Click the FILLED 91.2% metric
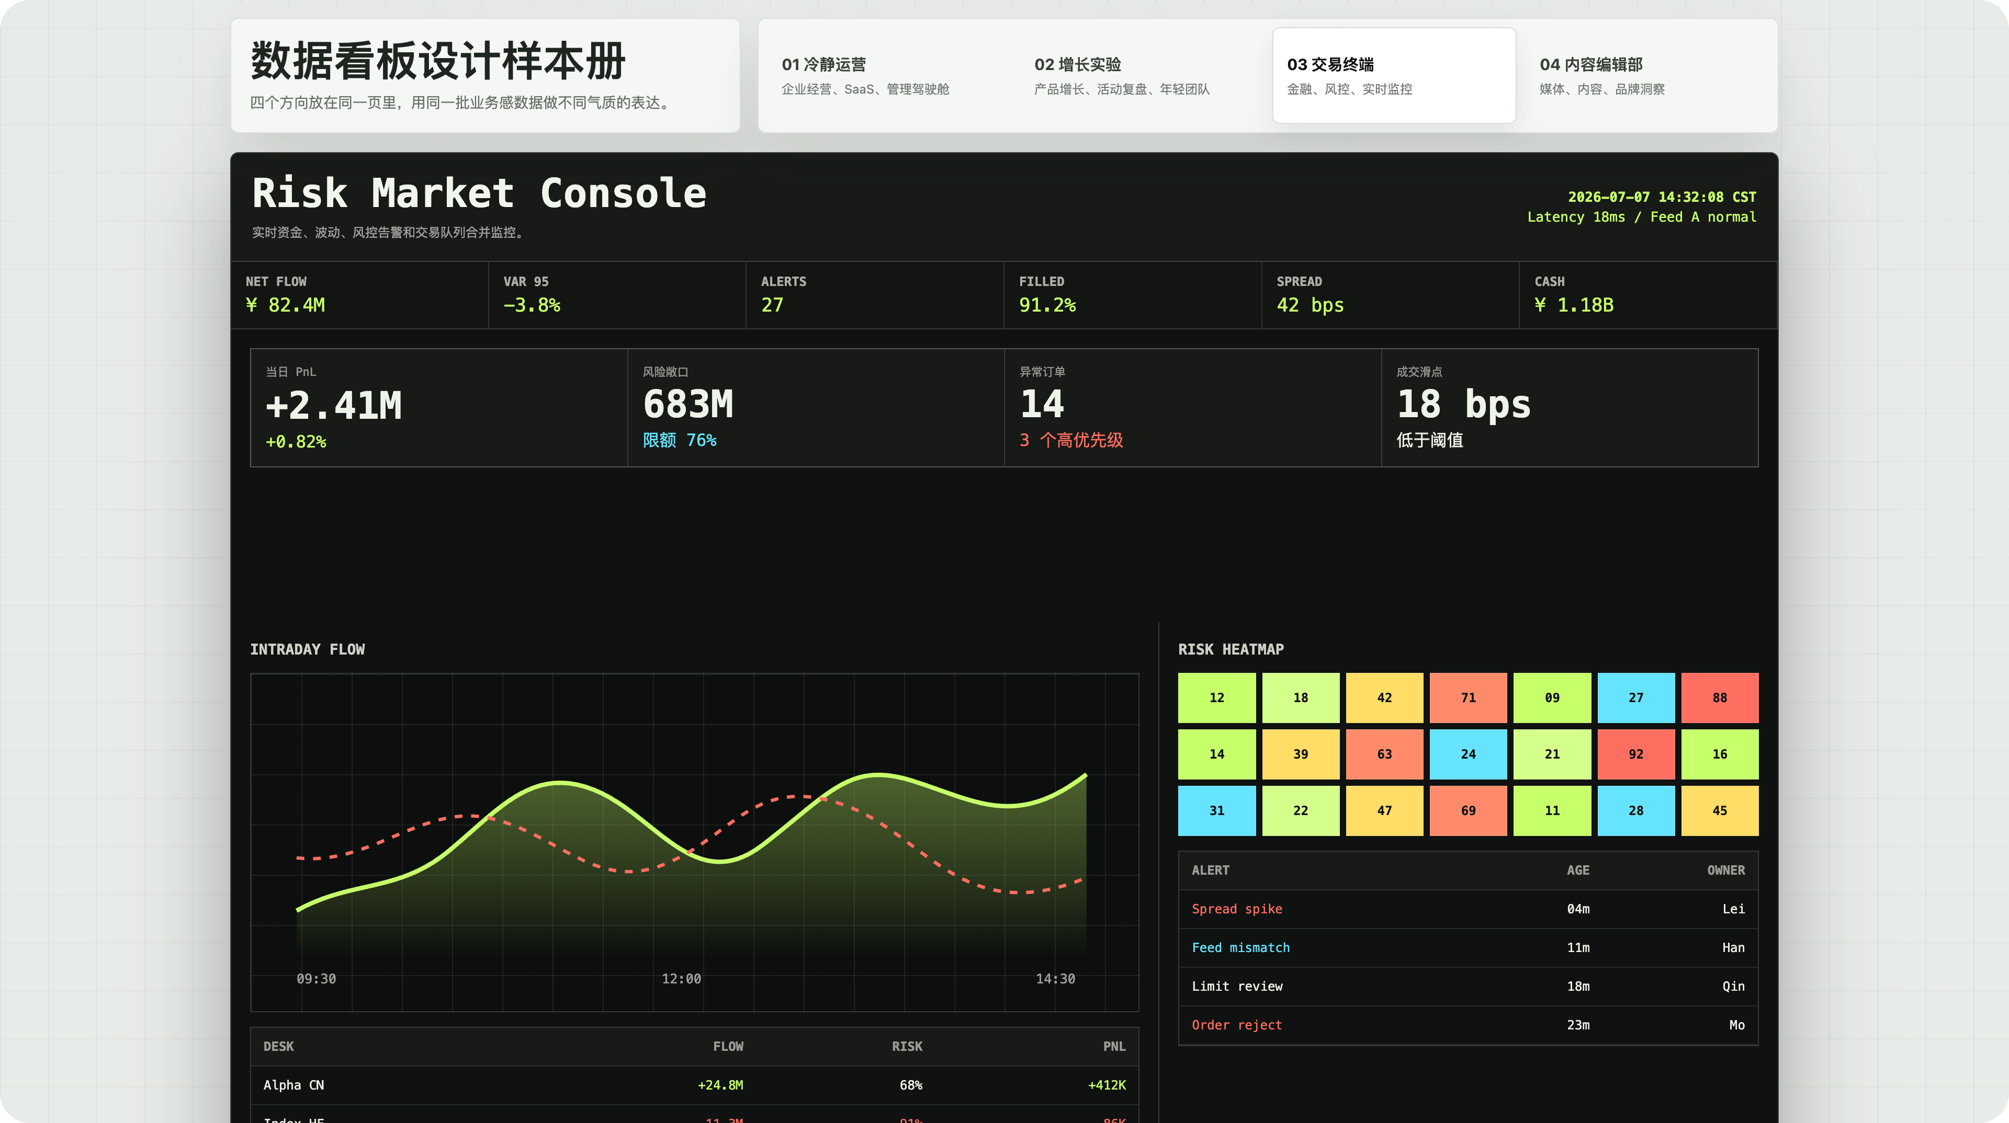2009x1123 pixels. [1132, 294]
